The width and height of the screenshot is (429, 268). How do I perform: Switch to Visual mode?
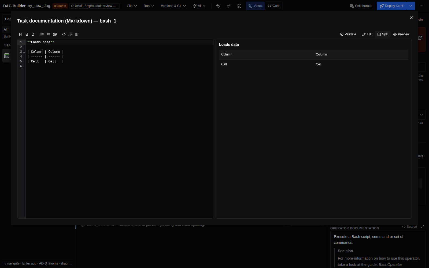pyautogui.click(x=256, y=6)
